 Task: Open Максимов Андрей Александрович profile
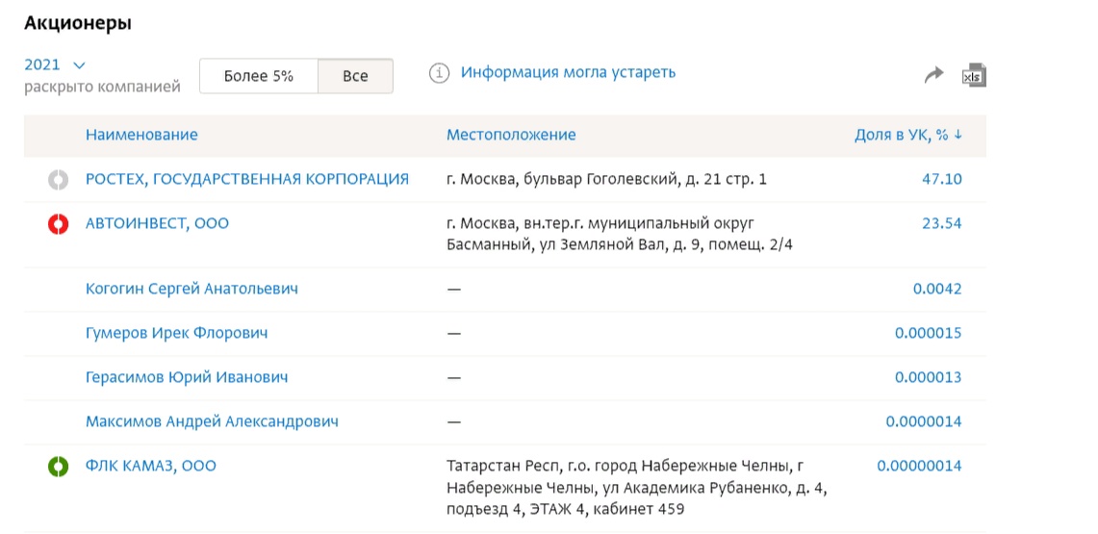coord(212,421)
